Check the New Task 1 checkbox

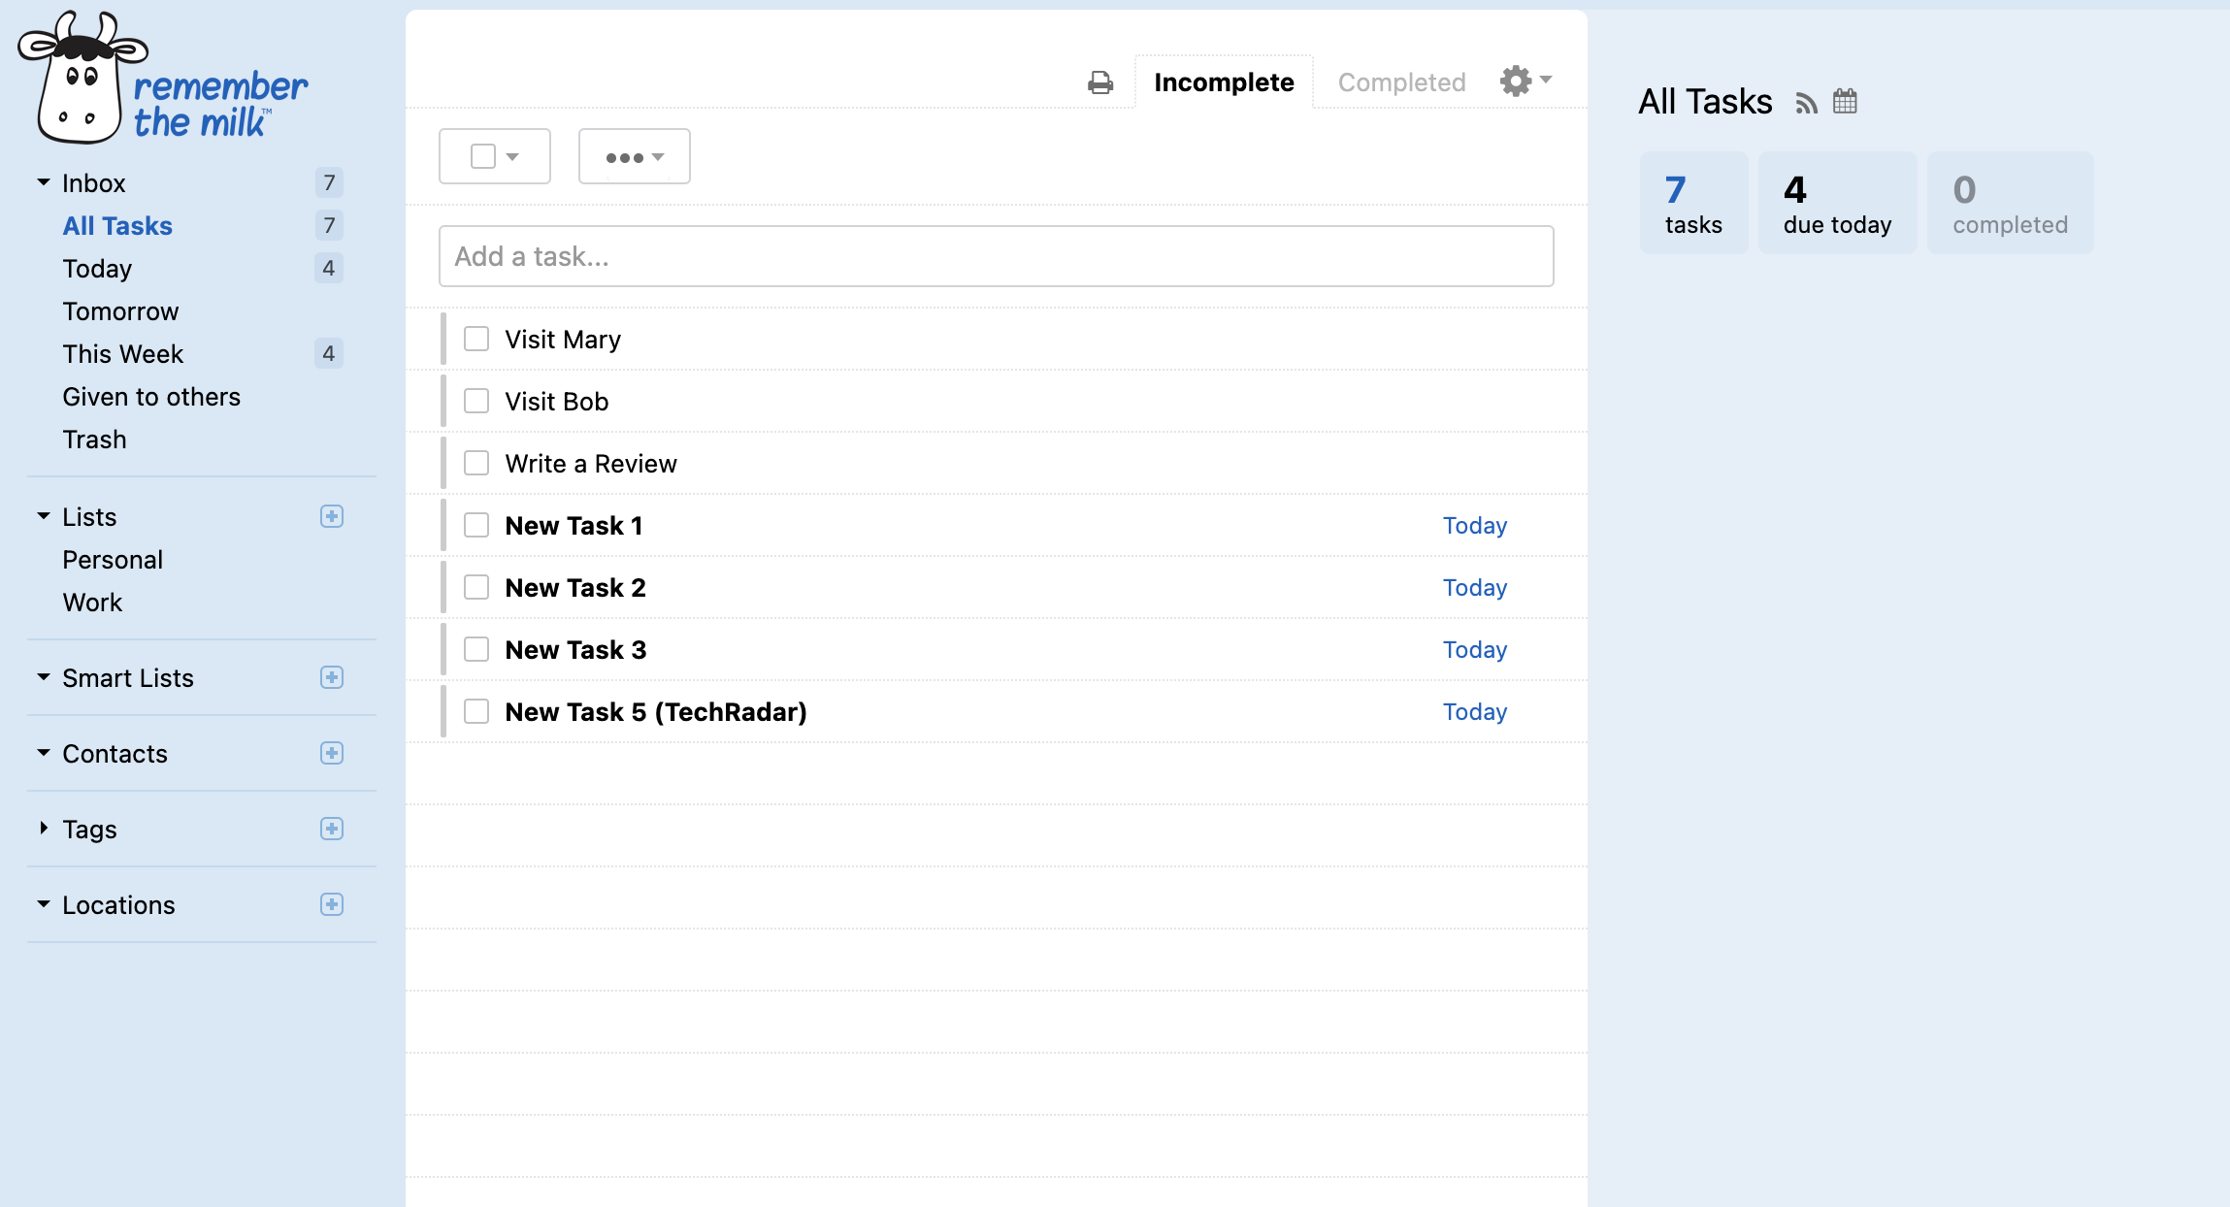pyautogui.click(x=476, y=525)
